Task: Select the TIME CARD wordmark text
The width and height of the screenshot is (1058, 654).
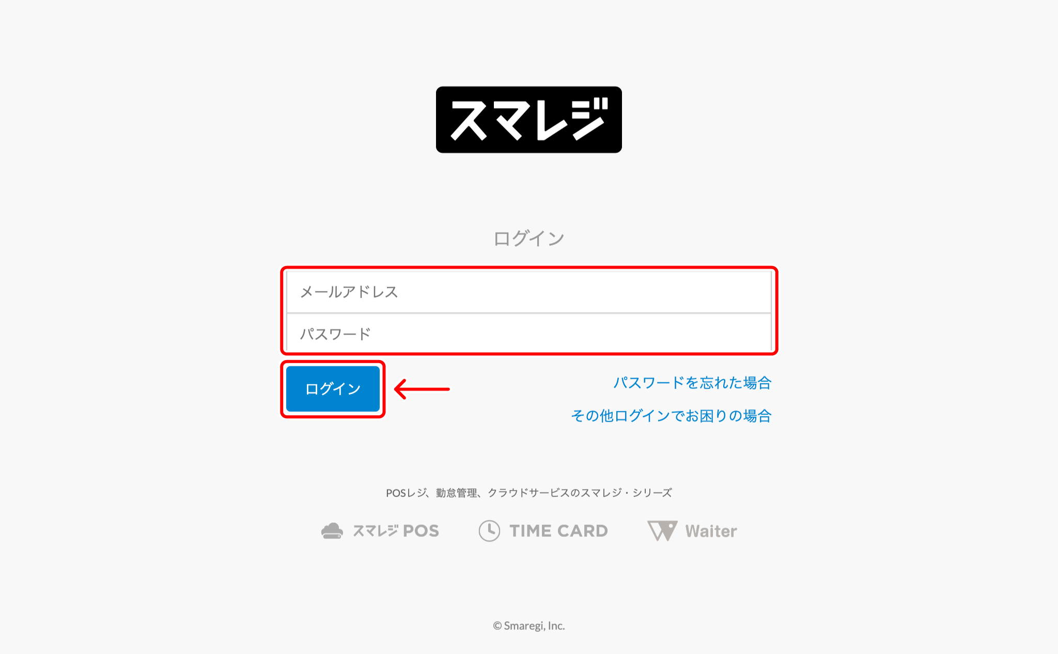Action: pos(558,531)
